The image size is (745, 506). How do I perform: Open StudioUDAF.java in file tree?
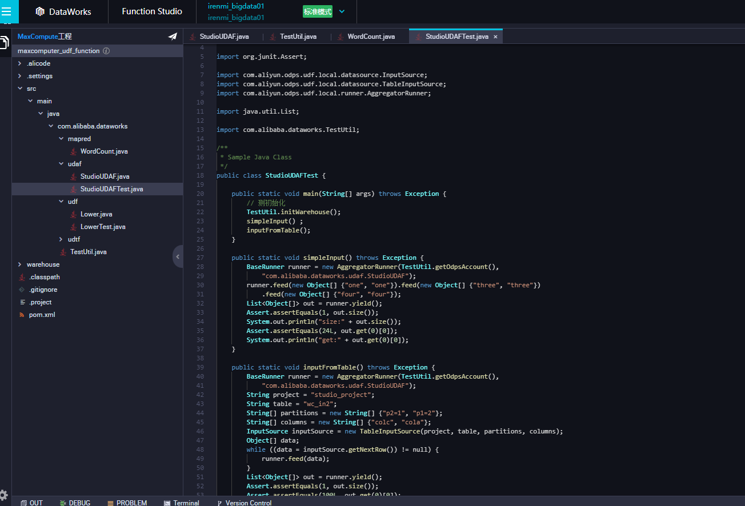[x=105, y=176]
